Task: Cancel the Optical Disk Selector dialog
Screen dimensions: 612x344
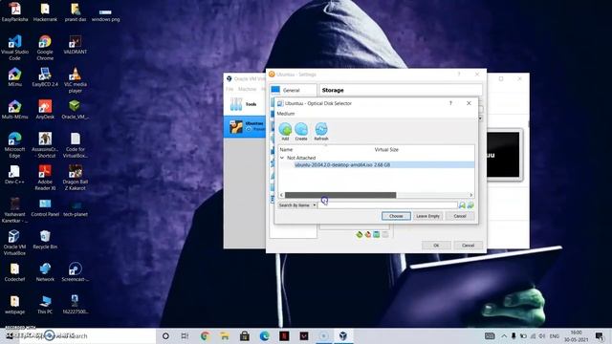Action: tap(460, 216)
